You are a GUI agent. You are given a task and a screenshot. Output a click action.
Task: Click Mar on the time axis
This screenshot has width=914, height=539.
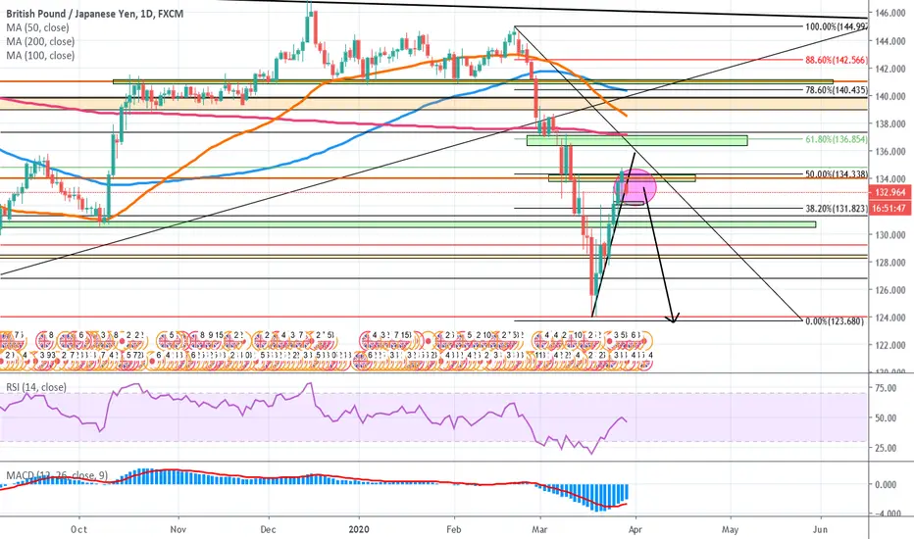pyautogui.click(x=539, y=529)
